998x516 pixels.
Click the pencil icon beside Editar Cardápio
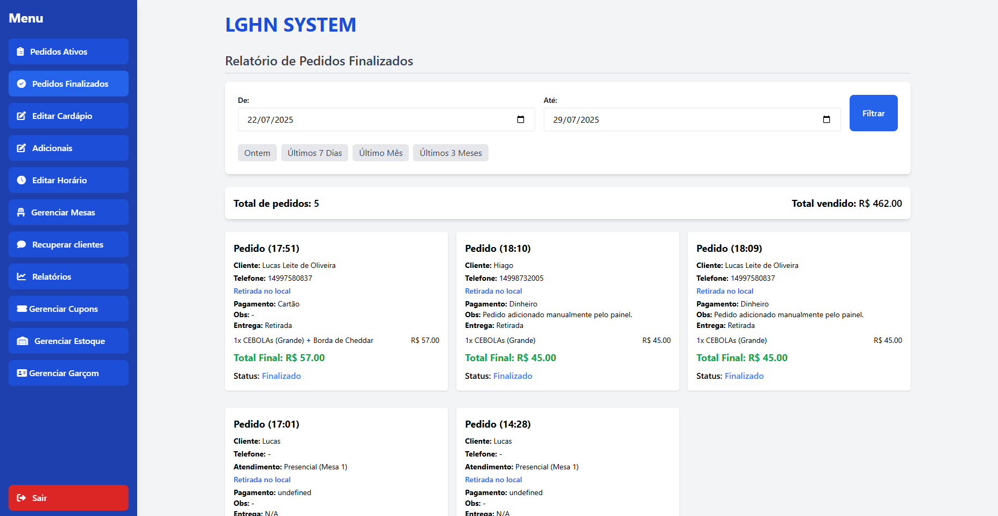click(x=21, y=116)
